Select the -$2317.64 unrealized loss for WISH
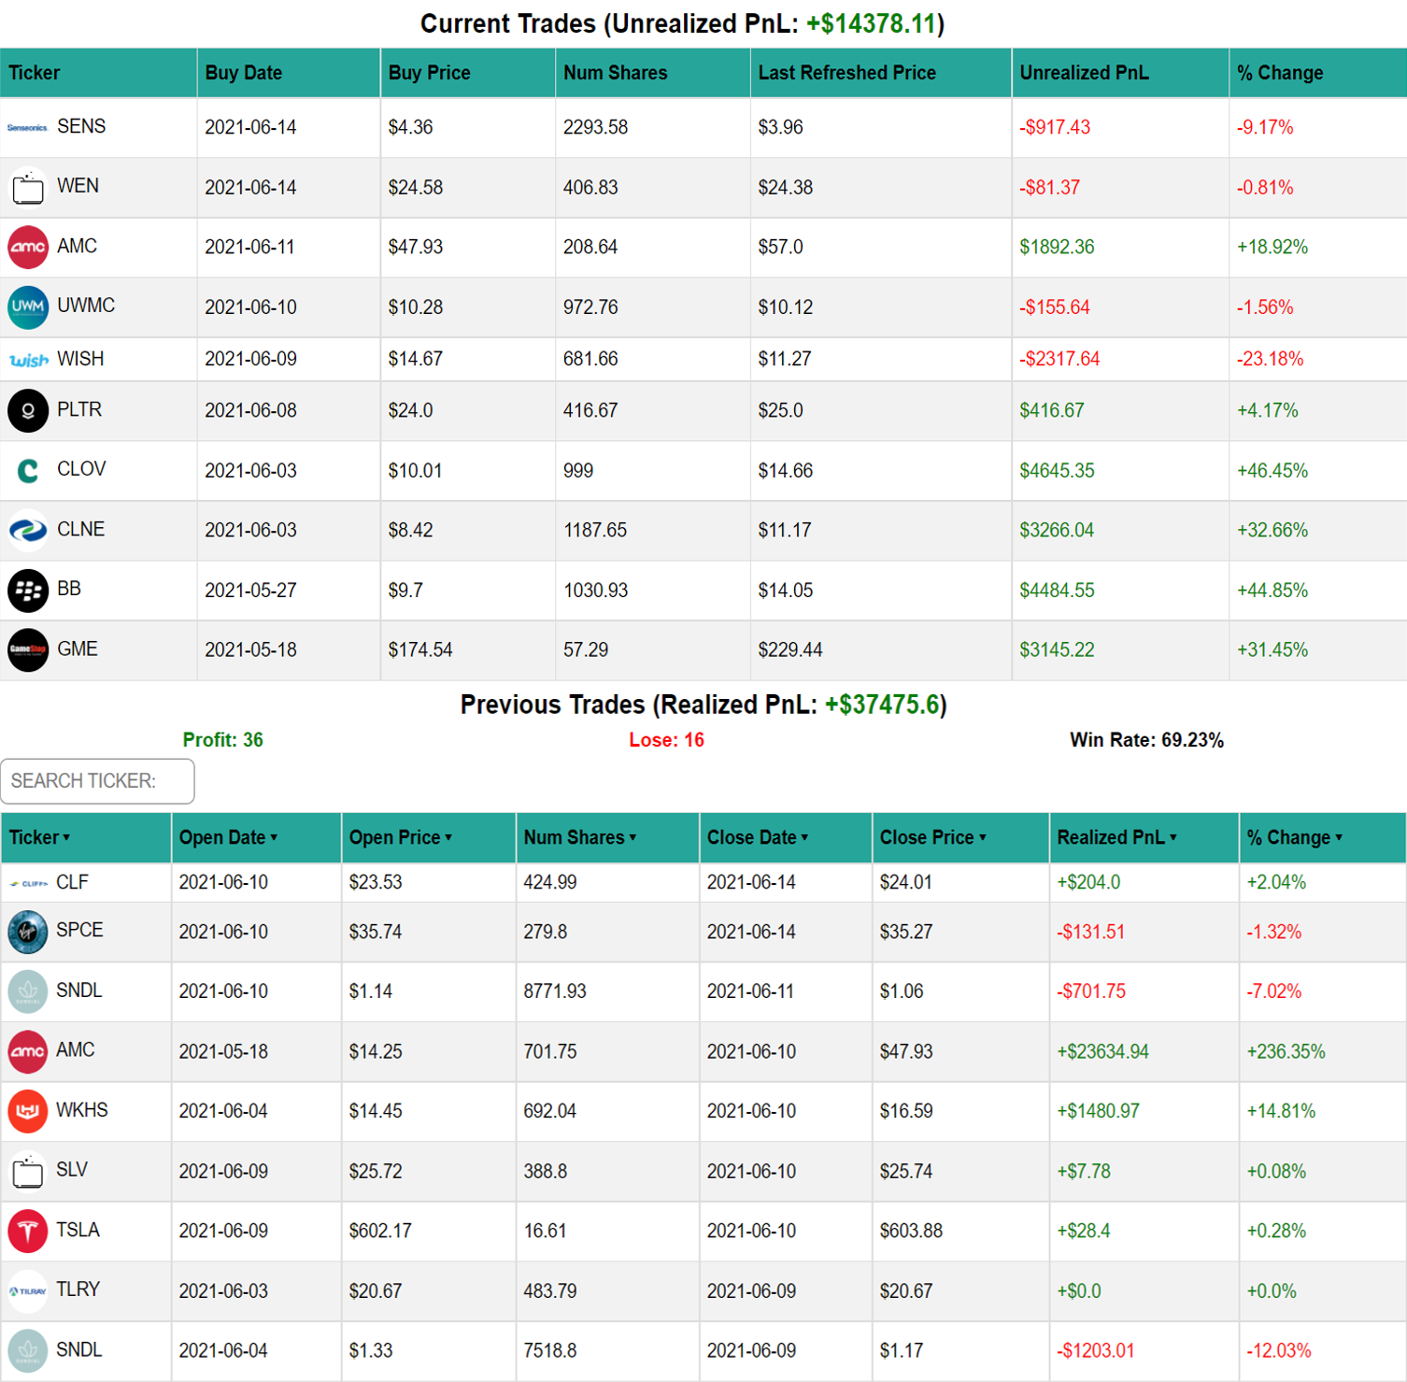 [1059, 359]
